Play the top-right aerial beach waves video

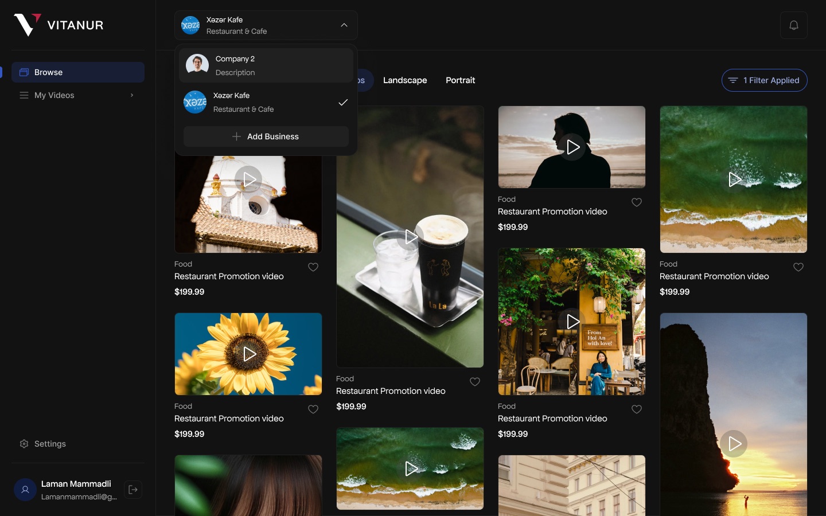[x=734, y=179]
